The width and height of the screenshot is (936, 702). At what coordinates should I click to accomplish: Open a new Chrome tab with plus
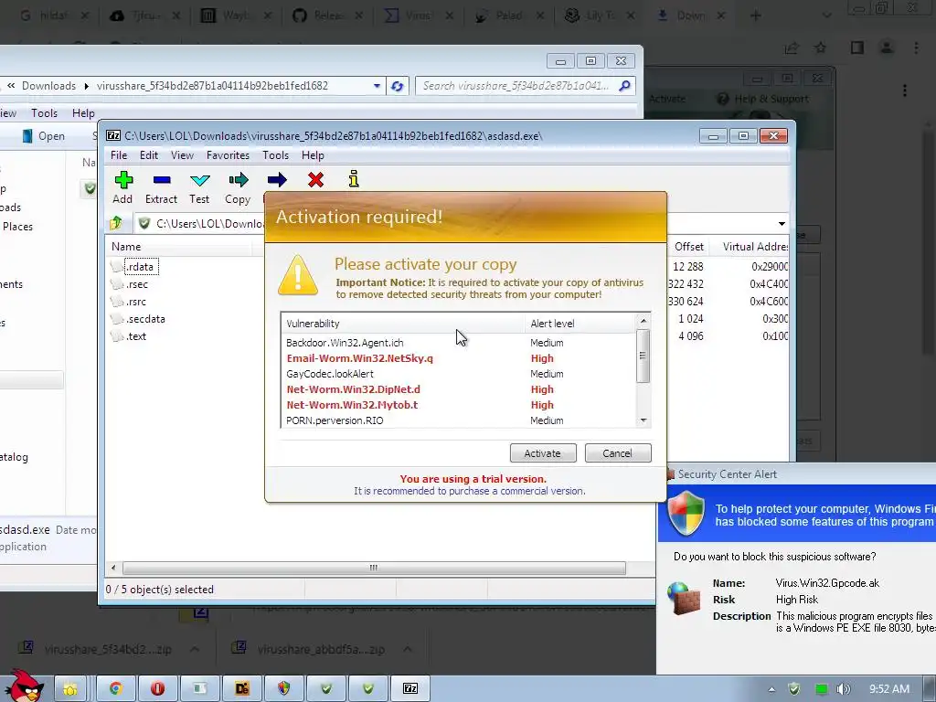point(756,16)
